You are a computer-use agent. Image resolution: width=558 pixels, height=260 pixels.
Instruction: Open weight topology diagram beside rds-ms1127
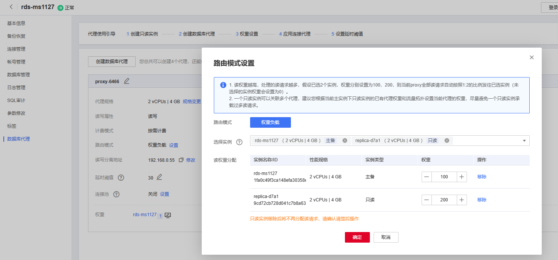click(167, 215)
